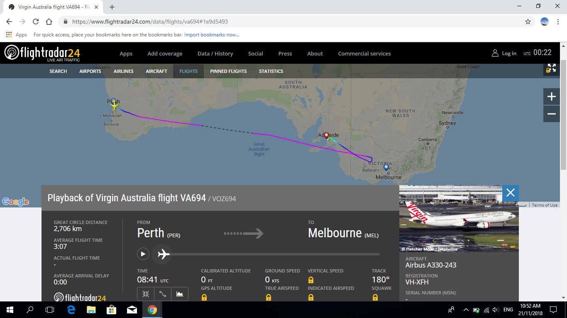The height and width of the screenshot is (318, 567).
Task: Click the lock icon under Indicated Airspeed
Action: click(310, 297)
